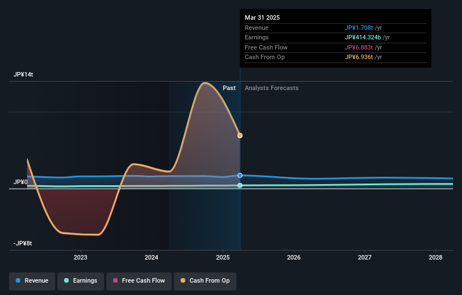Viewport: 462px width, 295px height.
Task: Click the JP¥14t y-axis label
Action: (23, 74)
